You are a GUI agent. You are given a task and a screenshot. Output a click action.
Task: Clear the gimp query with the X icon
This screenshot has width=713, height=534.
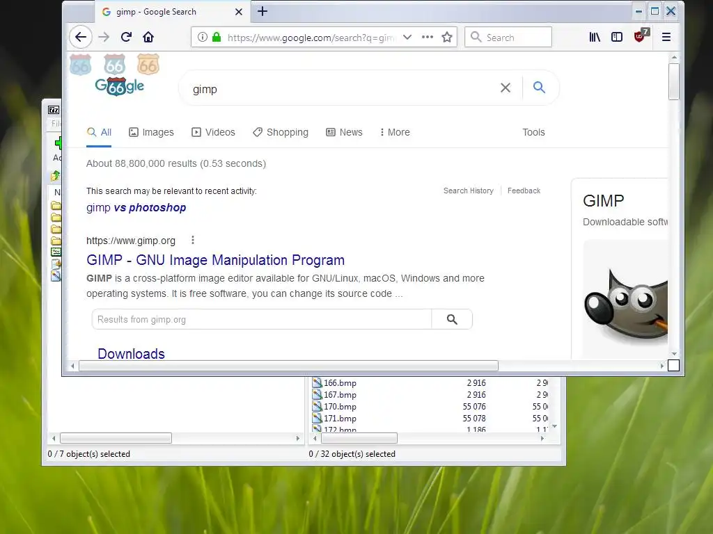coord(506,88)
